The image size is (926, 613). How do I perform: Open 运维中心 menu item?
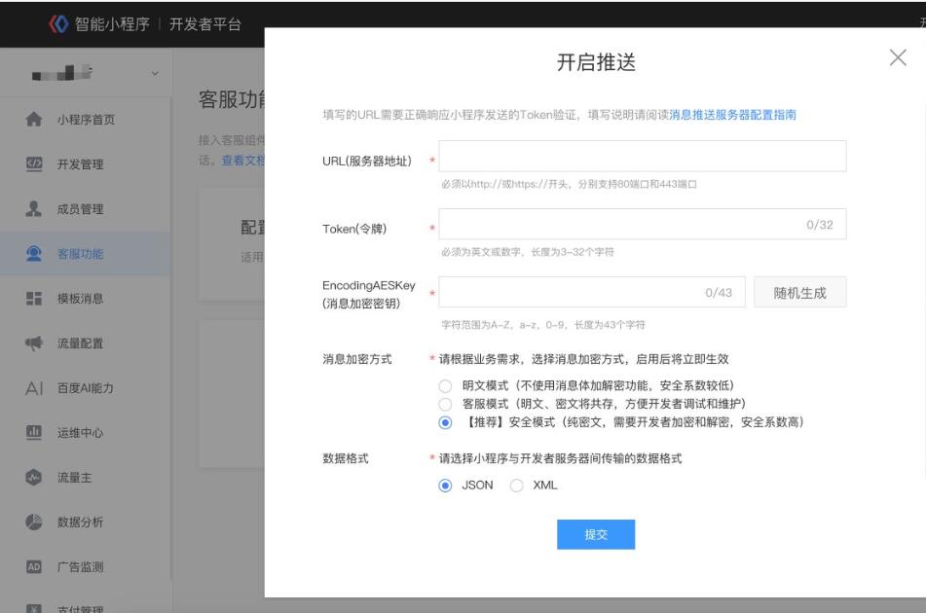tap(86, 433)
